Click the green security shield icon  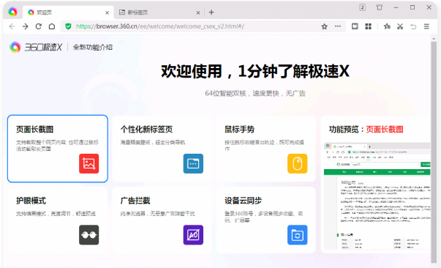68,26
